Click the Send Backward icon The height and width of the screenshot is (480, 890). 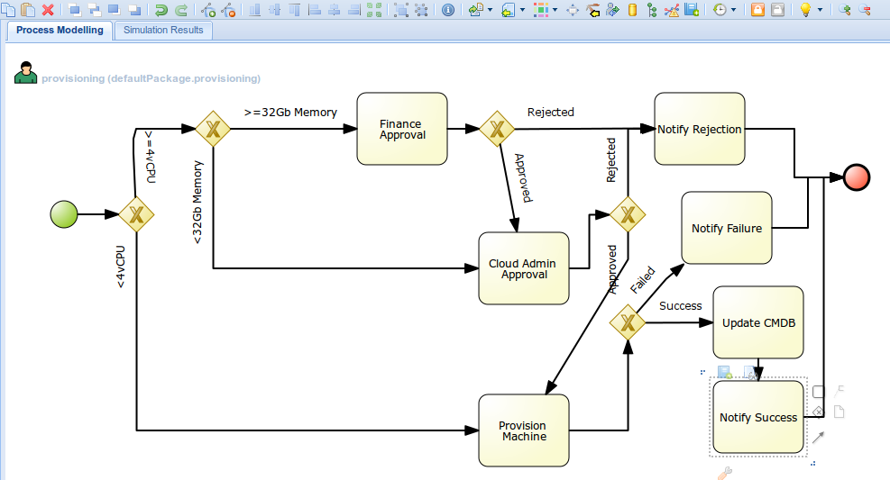click(134, 9)
